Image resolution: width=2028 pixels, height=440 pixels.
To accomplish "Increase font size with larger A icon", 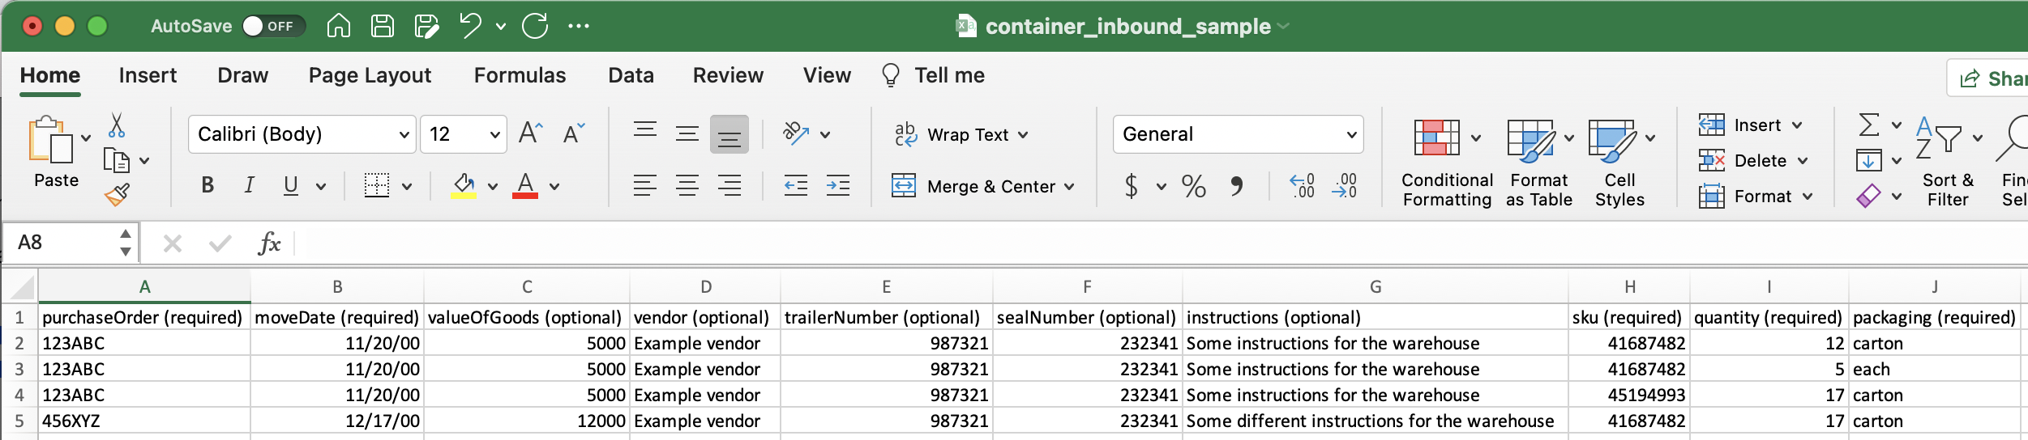I will pyautogui.click(x=531, y=133).
